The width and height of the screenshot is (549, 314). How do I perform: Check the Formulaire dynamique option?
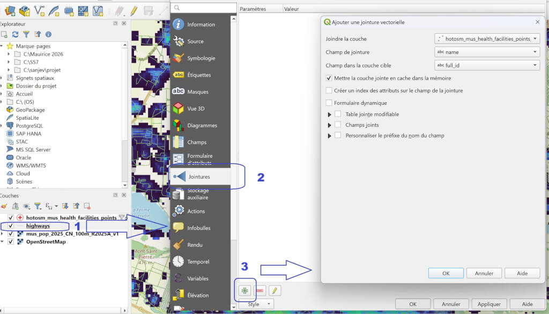coord(329,103)
